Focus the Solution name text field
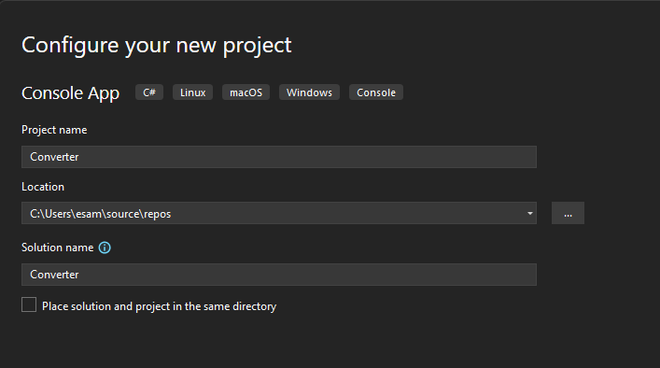 pyautogui.click(x=279, y=275)
